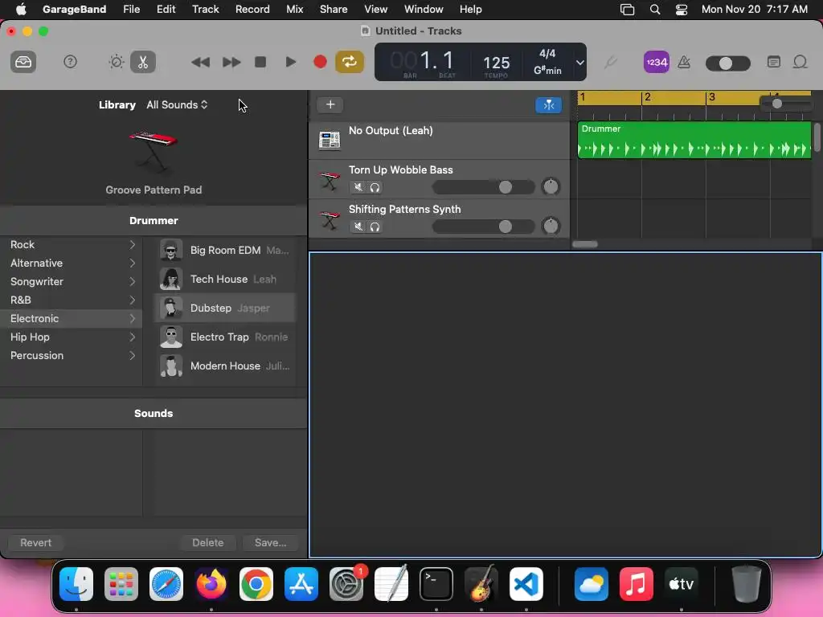The height and width of the screenshot is (617, 823).
Task: Click bar 2 on the ruler
Action: [647, 97]
